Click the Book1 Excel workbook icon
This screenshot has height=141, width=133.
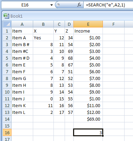tap(6, 16)
